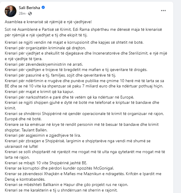Click Sali Berisha's profile picture
The width and height of the screenshot is (181, 193).
tap(10, 11)
